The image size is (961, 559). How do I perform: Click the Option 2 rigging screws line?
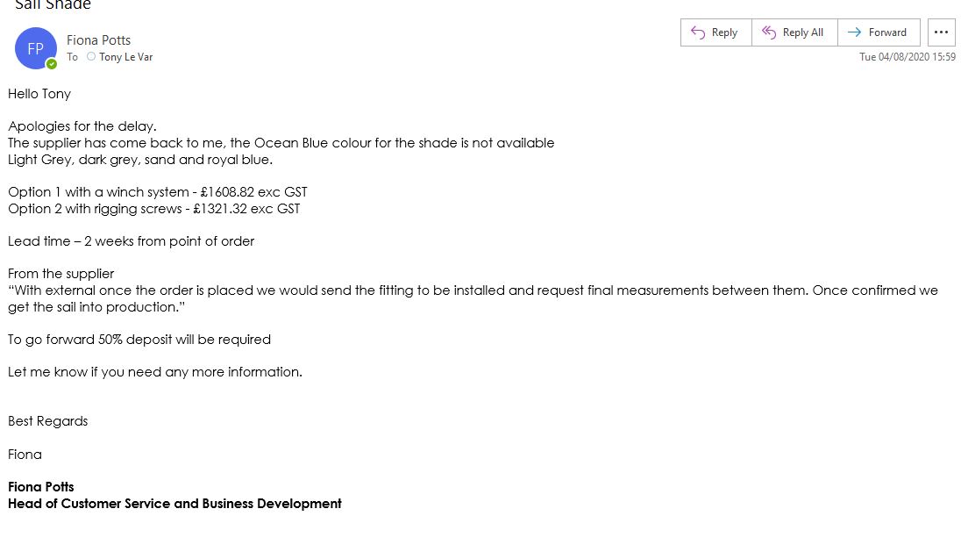pos(154,209)
